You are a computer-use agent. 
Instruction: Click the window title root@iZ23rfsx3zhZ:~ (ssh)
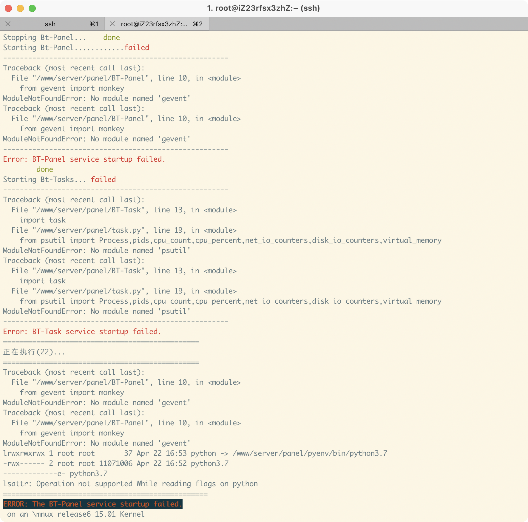tap(263, 8)
